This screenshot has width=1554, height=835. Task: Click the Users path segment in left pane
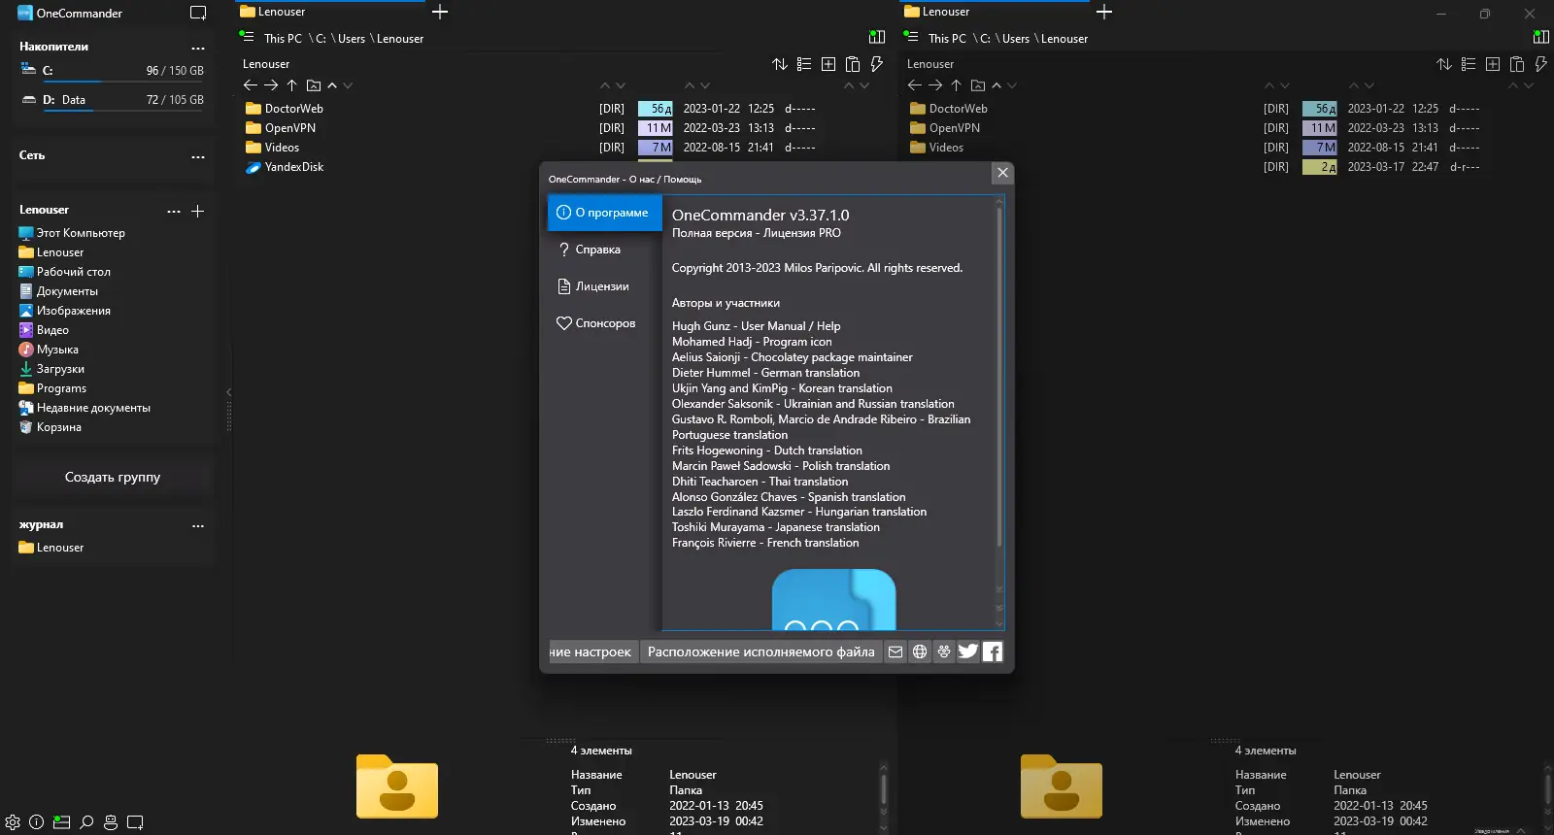coord(352,39)
